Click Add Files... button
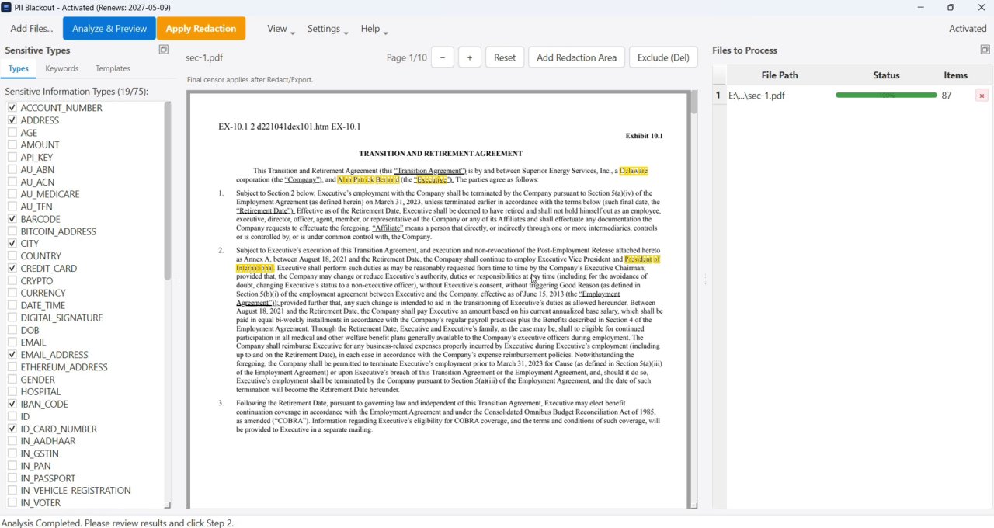 (x=32, y=29)
